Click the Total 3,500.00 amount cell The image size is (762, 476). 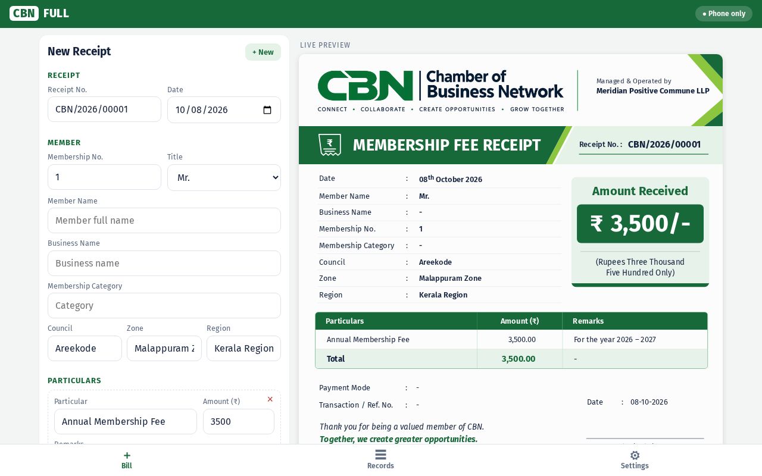pos(519,359)
